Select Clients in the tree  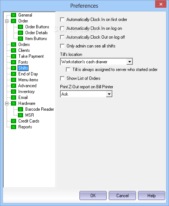click(x=24, y=50)
